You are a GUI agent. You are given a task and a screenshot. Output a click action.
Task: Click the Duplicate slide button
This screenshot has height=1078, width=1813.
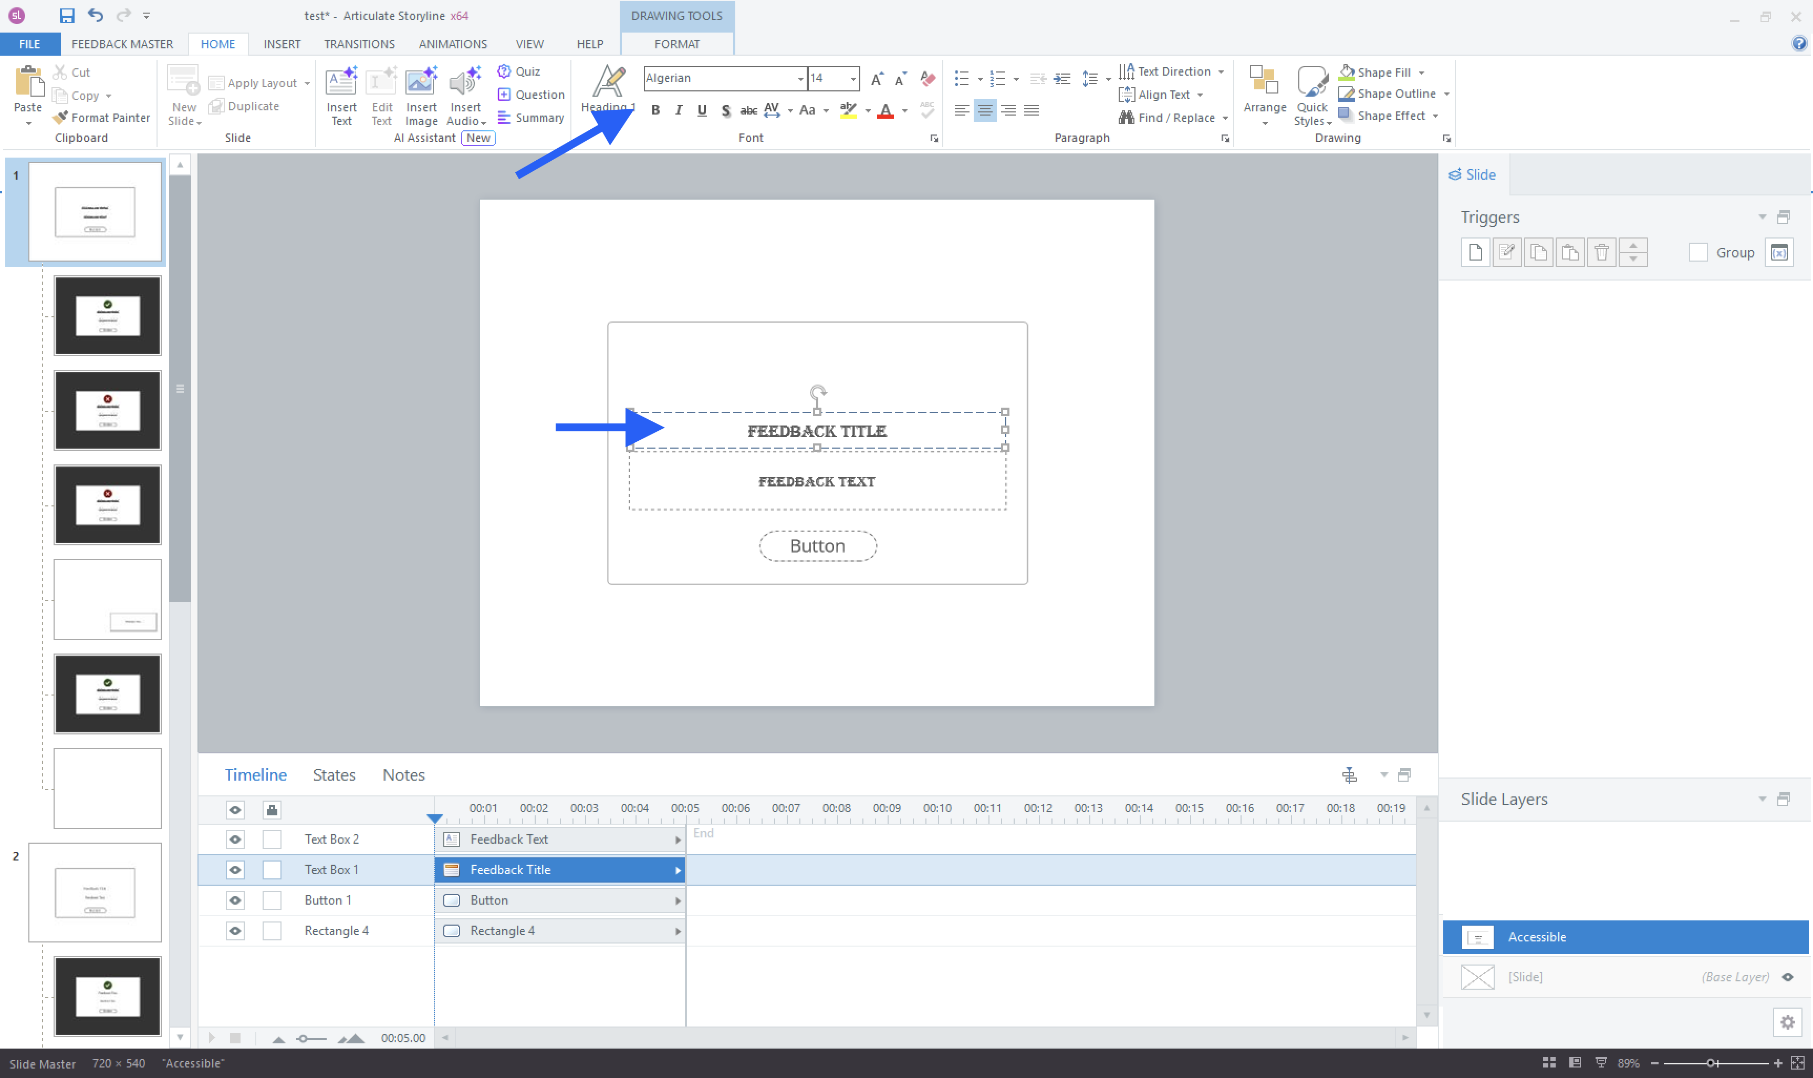[244, 106]
